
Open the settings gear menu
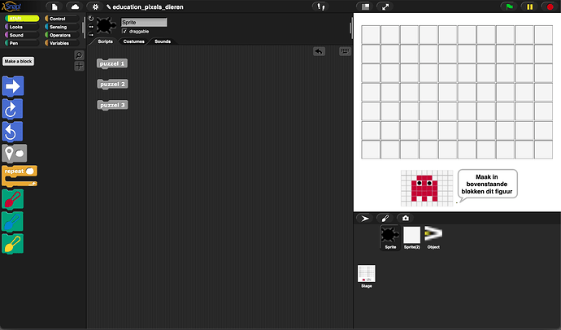point(95,7)
